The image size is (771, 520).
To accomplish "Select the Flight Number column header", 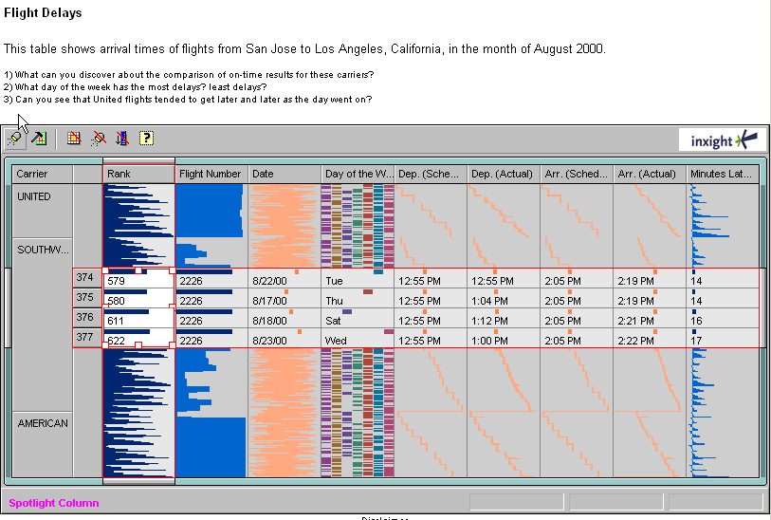I will [211, 174].
